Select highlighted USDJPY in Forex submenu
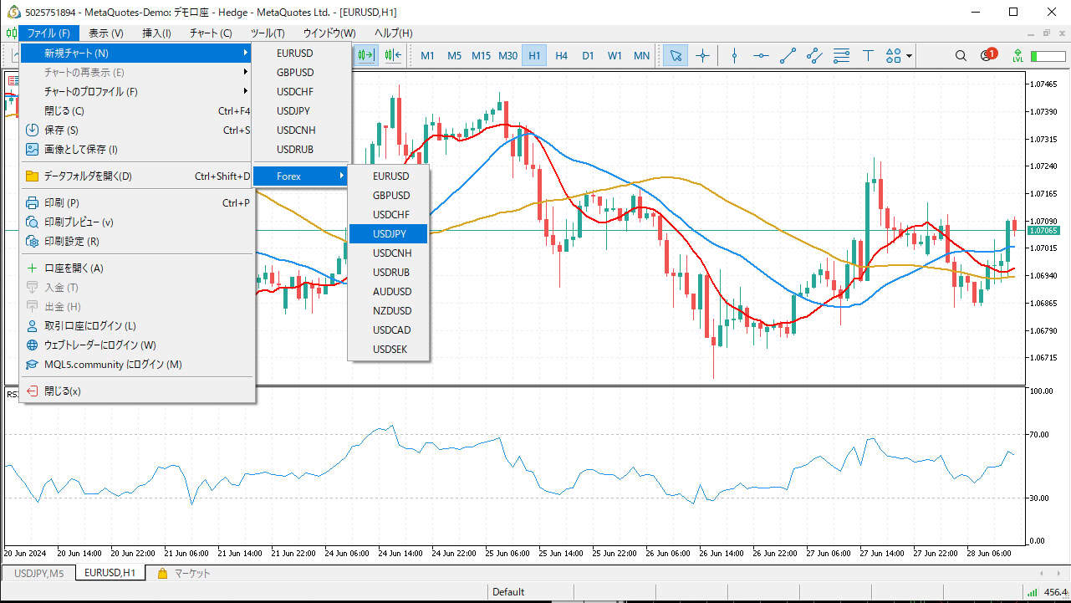This screenshot has height=603, width=1071. click(x=389, y=233)
